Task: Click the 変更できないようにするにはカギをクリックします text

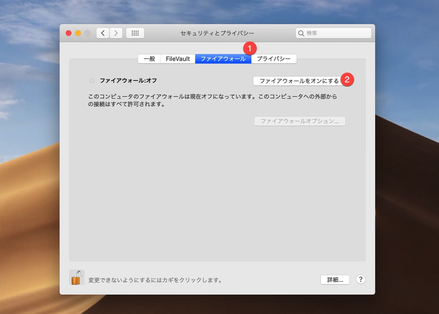Action: [155, 280]
